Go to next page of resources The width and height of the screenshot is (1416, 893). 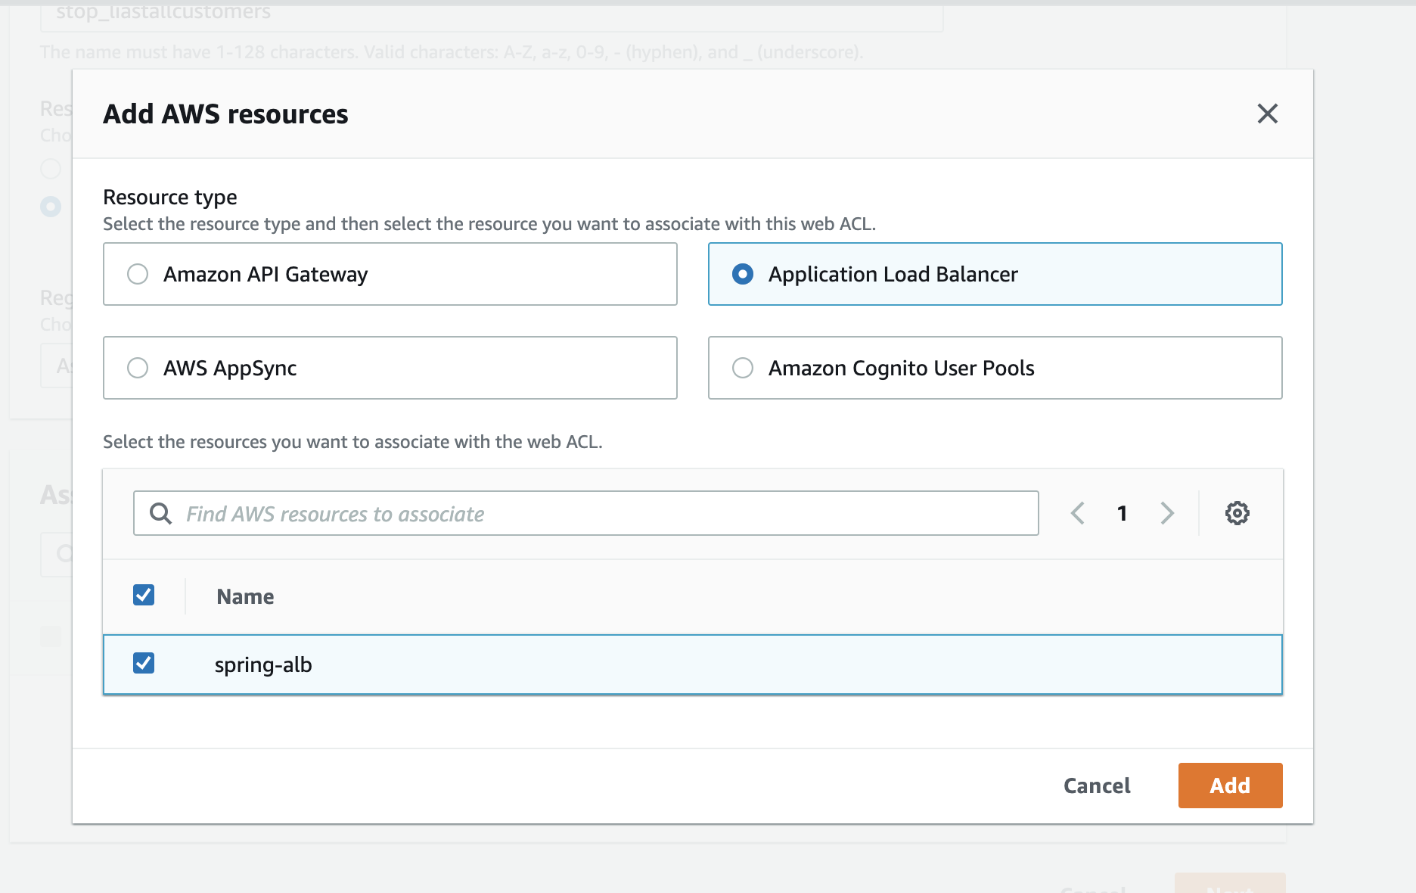point(1167,513)
